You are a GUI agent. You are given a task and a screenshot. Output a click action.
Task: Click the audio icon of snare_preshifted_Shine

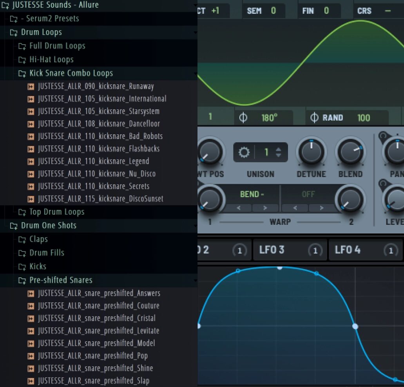[x=31, y=369]
